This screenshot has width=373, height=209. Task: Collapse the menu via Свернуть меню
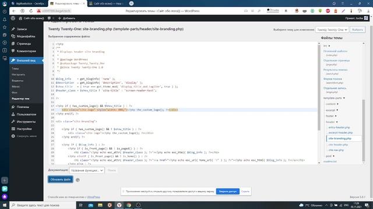tap(26, 136)
